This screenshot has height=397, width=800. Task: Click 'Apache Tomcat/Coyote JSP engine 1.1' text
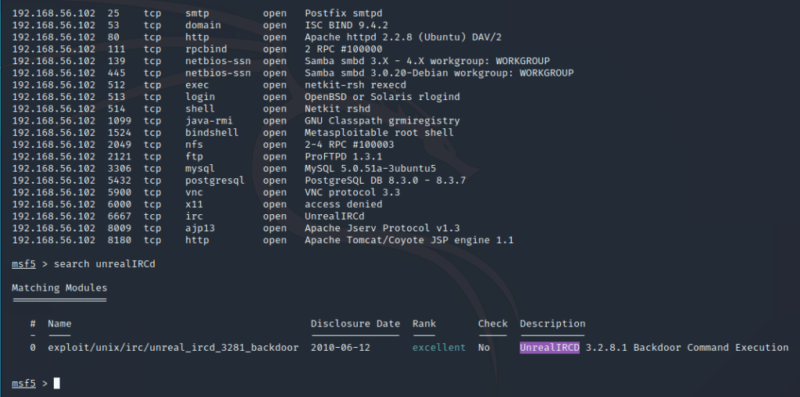tap(409, 241)
